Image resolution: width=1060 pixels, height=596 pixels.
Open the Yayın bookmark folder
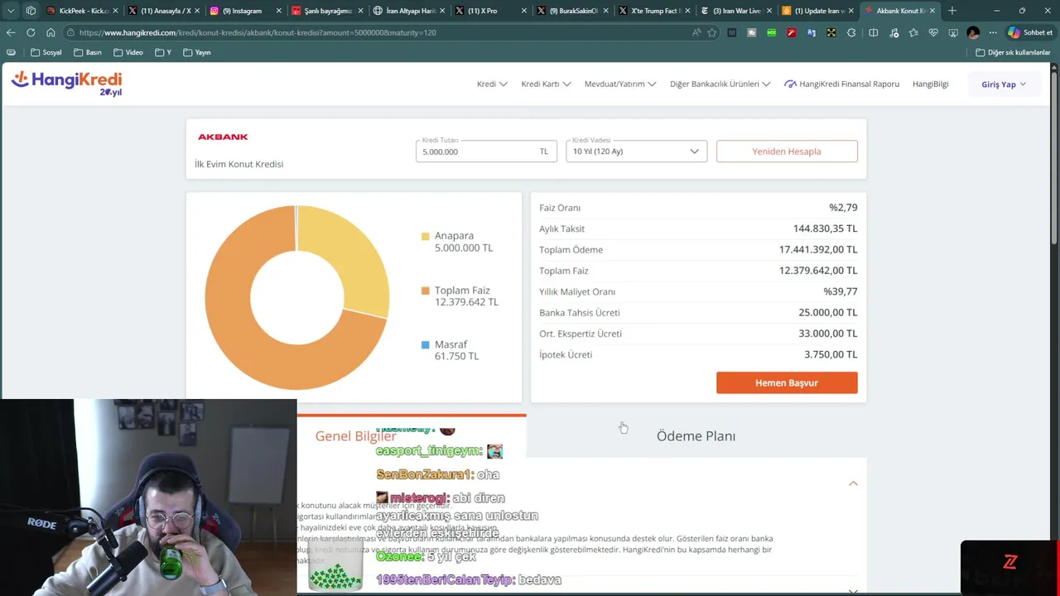[197, 52]
